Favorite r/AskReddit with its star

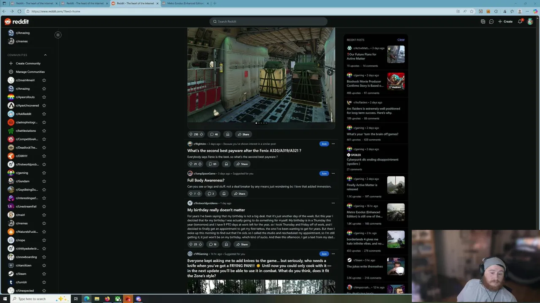click(x=44, y=114)
